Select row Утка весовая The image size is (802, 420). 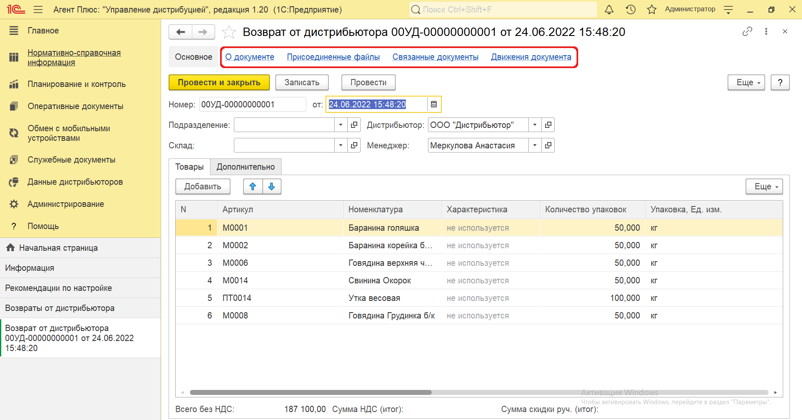tap(479, 298)
